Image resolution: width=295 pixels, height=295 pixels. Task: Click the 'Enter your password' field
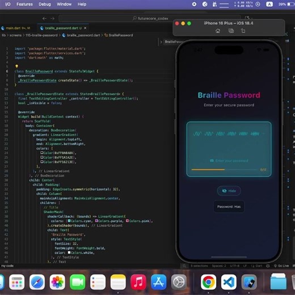(x=229, y=161)
